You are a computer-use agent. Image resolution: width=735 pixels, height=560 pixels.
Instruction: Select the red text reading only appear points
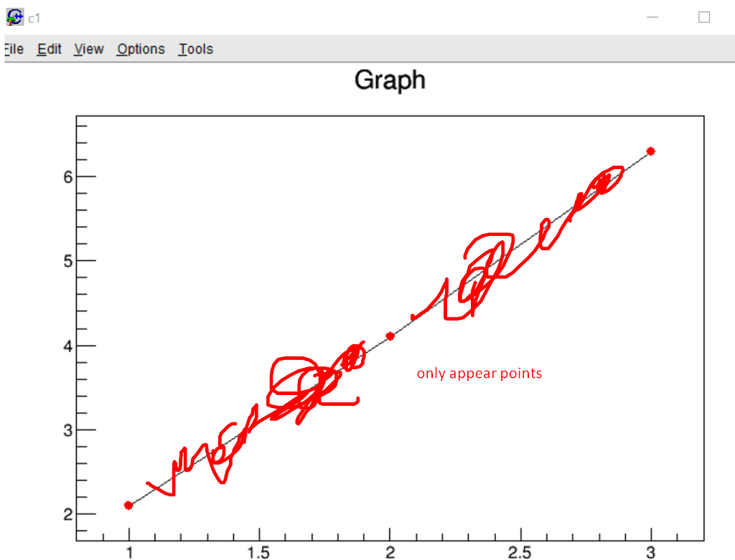pos(479,373)
